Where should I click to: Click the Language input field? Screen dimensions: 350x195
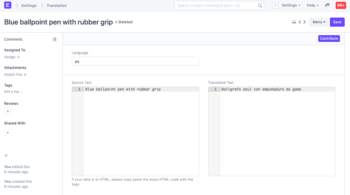point(135,61)
